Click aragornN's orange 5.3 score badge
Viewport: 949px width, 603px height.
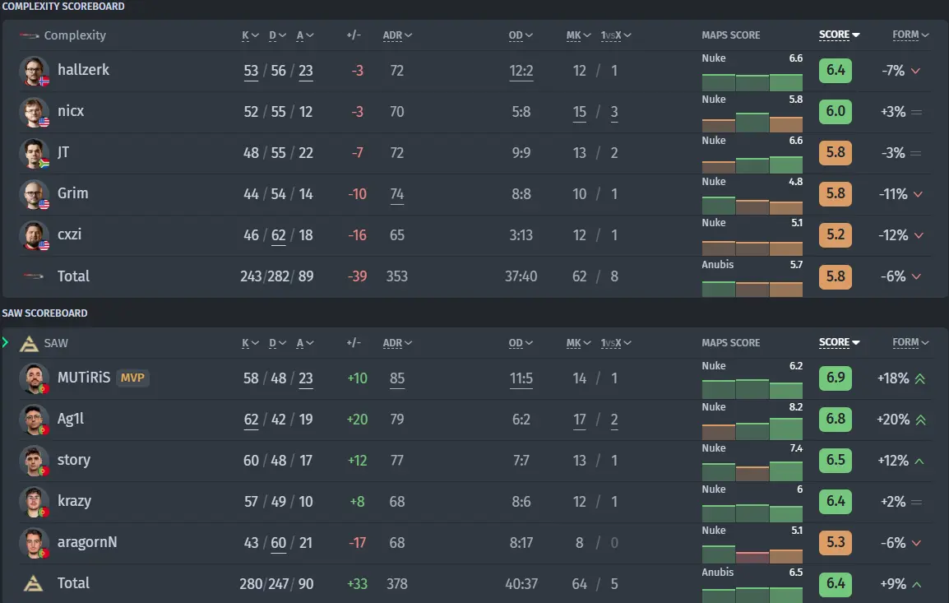[836, 542]
